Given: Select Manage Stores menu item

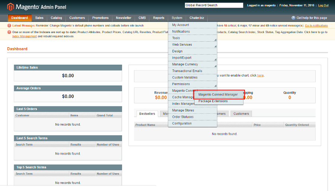Looking at the screenshot, I should coord(192,110).
